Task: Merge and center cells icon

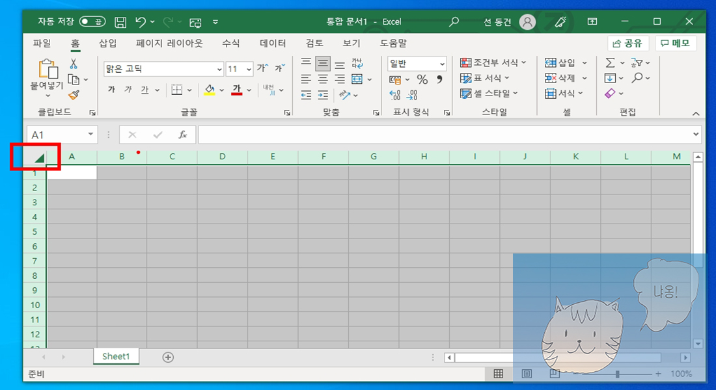Action: point(357,79)
